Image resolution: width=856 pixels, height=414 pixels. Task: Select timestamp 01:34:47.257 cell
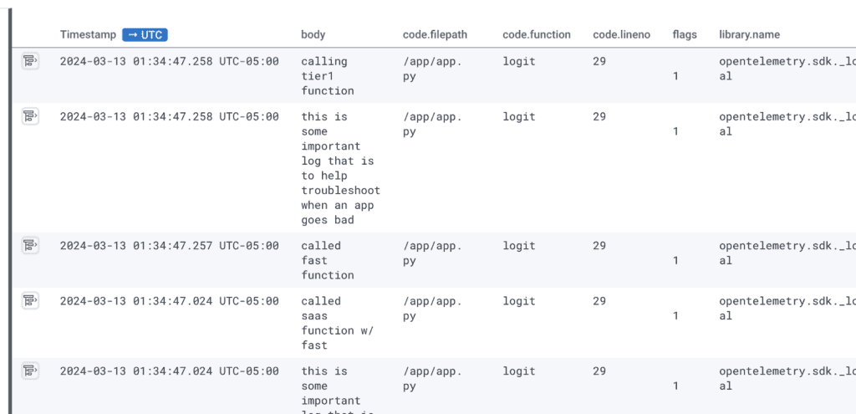pos(169,246)
